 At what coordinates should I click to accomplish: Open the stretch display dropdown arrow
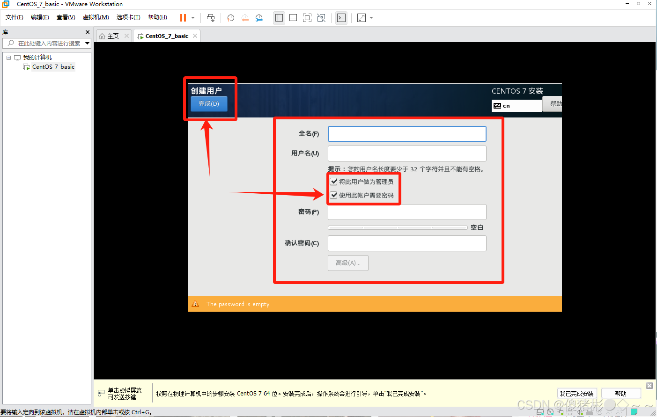(371, 18)
